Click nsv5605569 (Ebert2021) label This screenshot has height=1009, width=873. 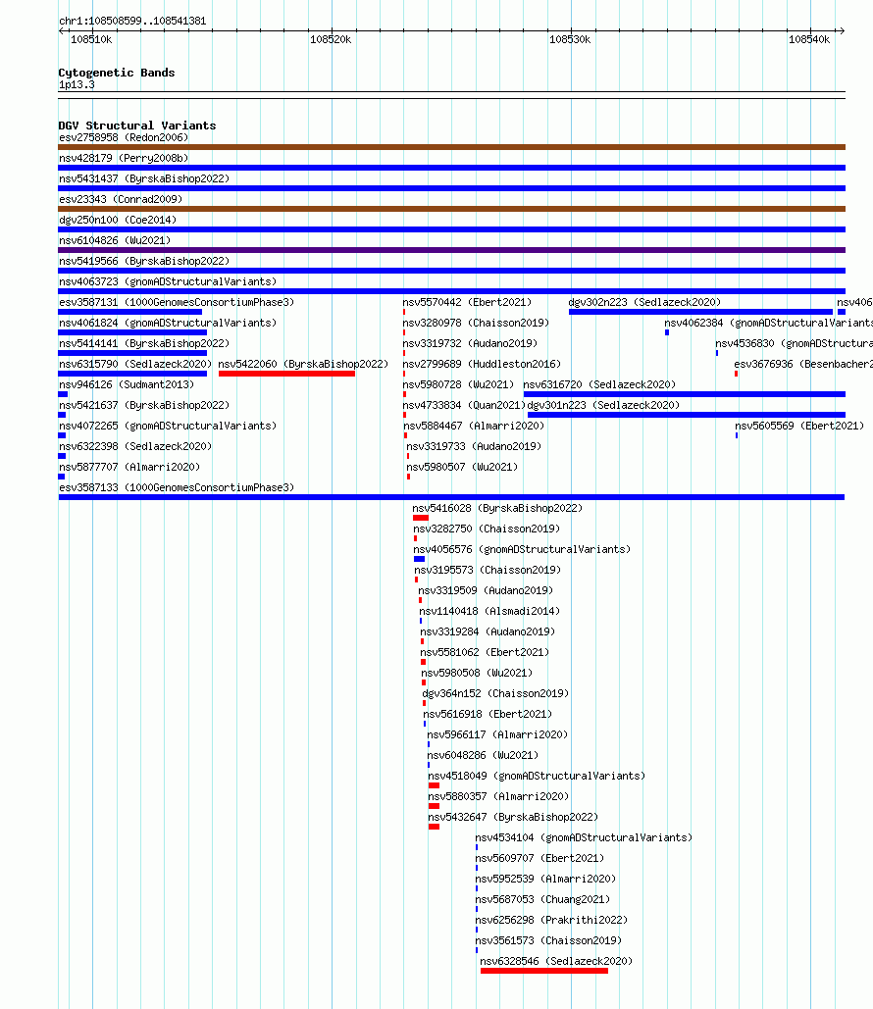[x=799, y=426]
